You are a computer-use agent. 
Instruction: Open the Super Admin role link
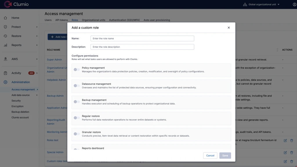pos(54,60)
